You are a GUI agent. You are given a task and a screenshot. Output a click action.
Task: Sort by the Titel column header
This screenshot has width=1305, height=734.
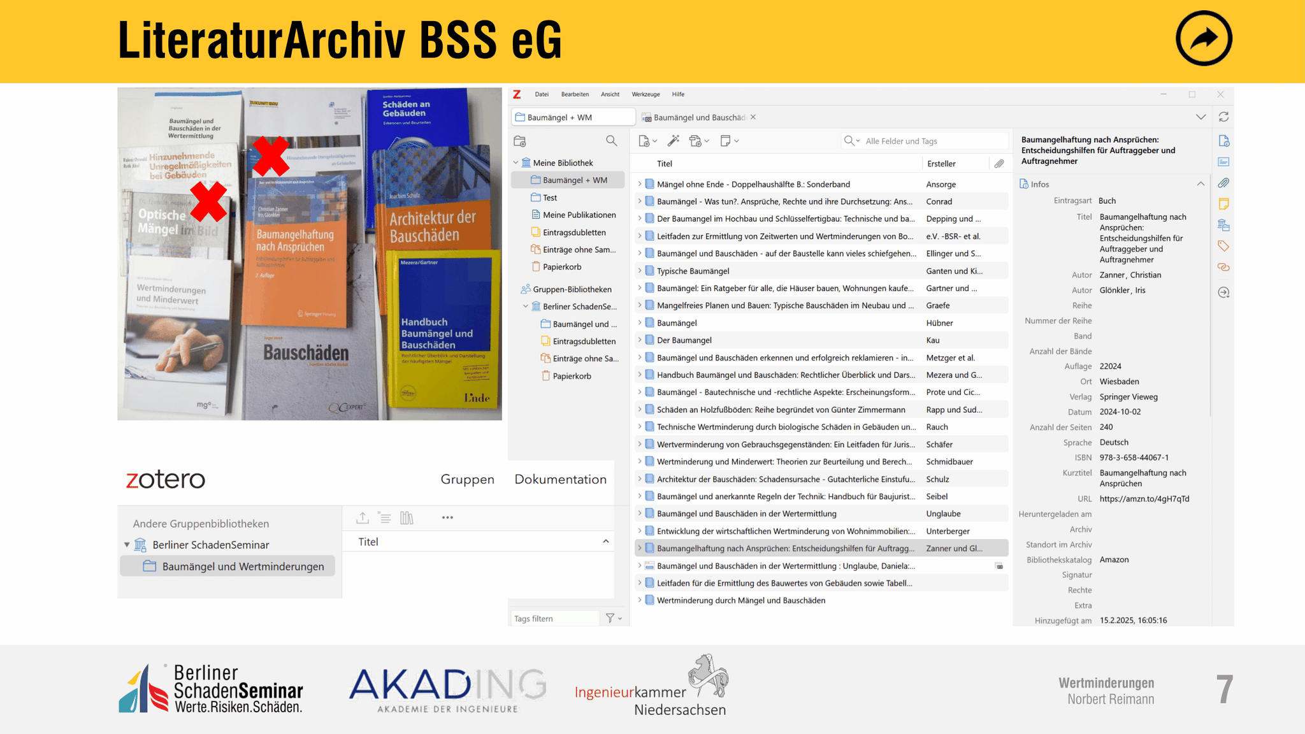click(x=665, y=164)
